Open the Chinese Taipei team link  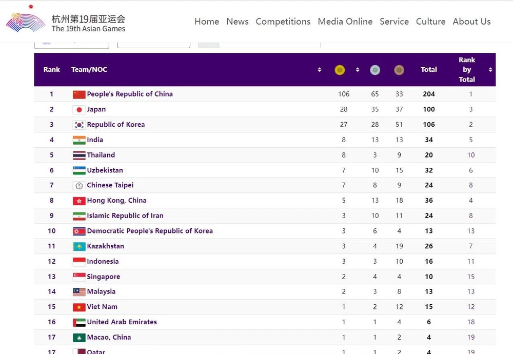point(110,185)
